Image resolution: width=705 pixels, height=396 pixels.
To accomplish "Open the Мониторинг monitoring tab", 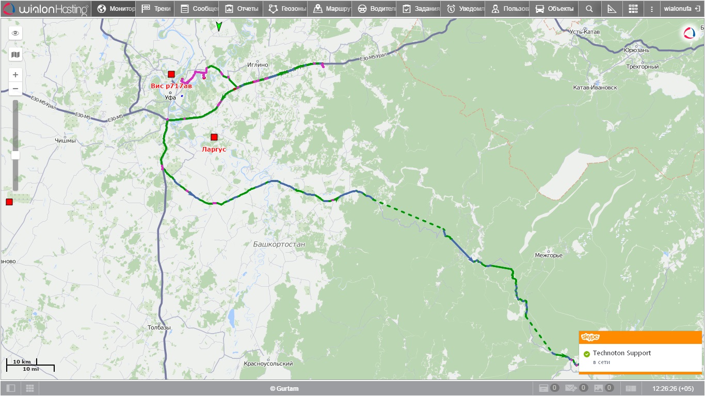I will coord(117,9).
